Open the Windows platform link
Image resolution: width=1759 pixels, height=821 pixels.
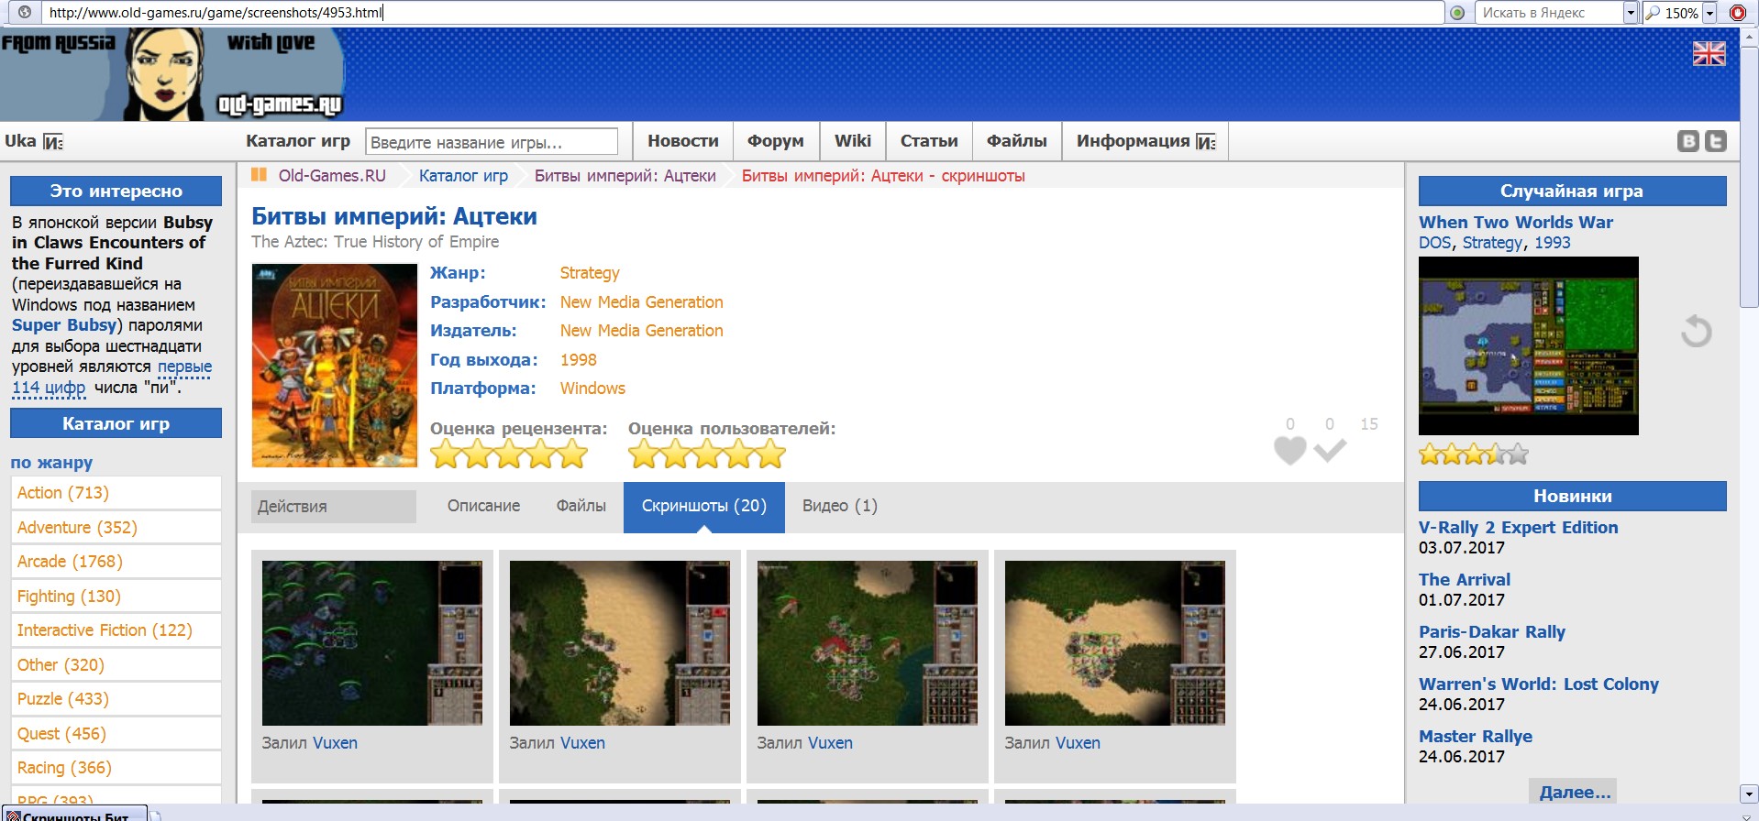(593, 389)
